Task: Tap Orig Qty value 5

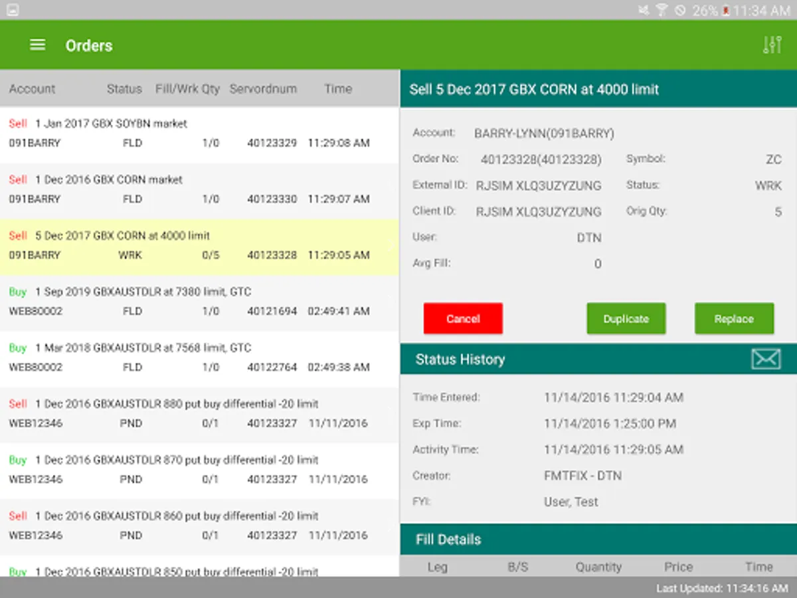Action: click(x=778, y=212)
